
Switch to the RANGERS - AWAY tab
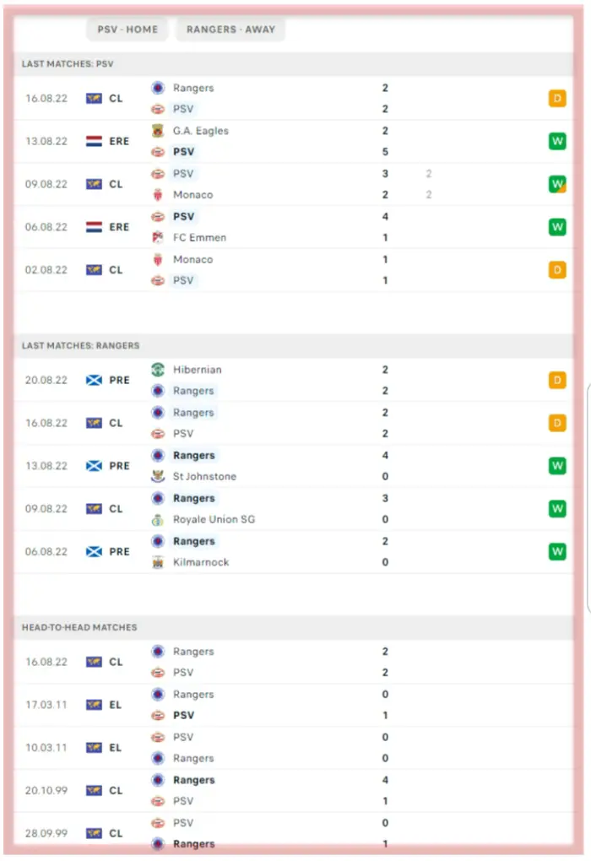point(230,29)
